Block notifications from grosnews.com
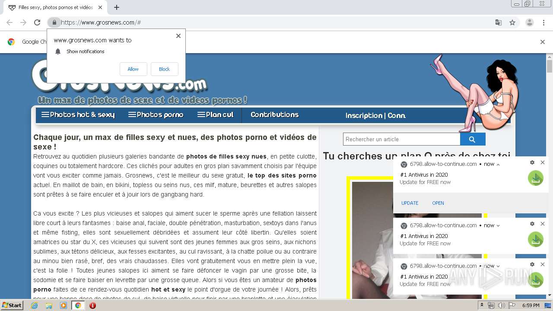553x311 pixels. point(164,69)
